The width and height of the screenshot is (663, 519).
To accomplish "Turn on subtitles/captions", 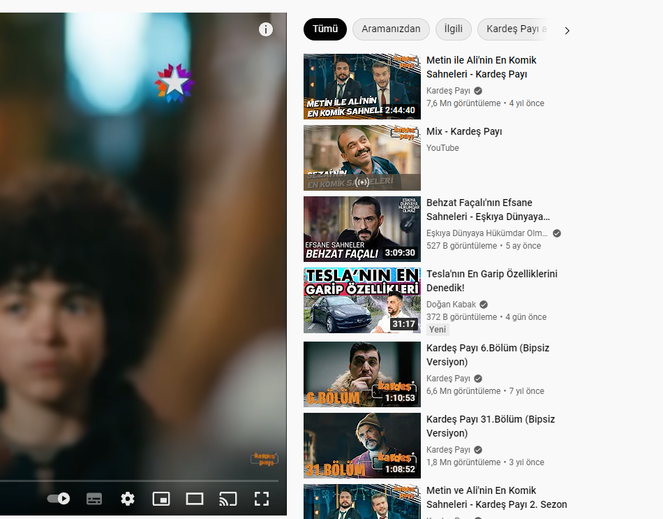I will pyautogui.click(x=94, y=499).
